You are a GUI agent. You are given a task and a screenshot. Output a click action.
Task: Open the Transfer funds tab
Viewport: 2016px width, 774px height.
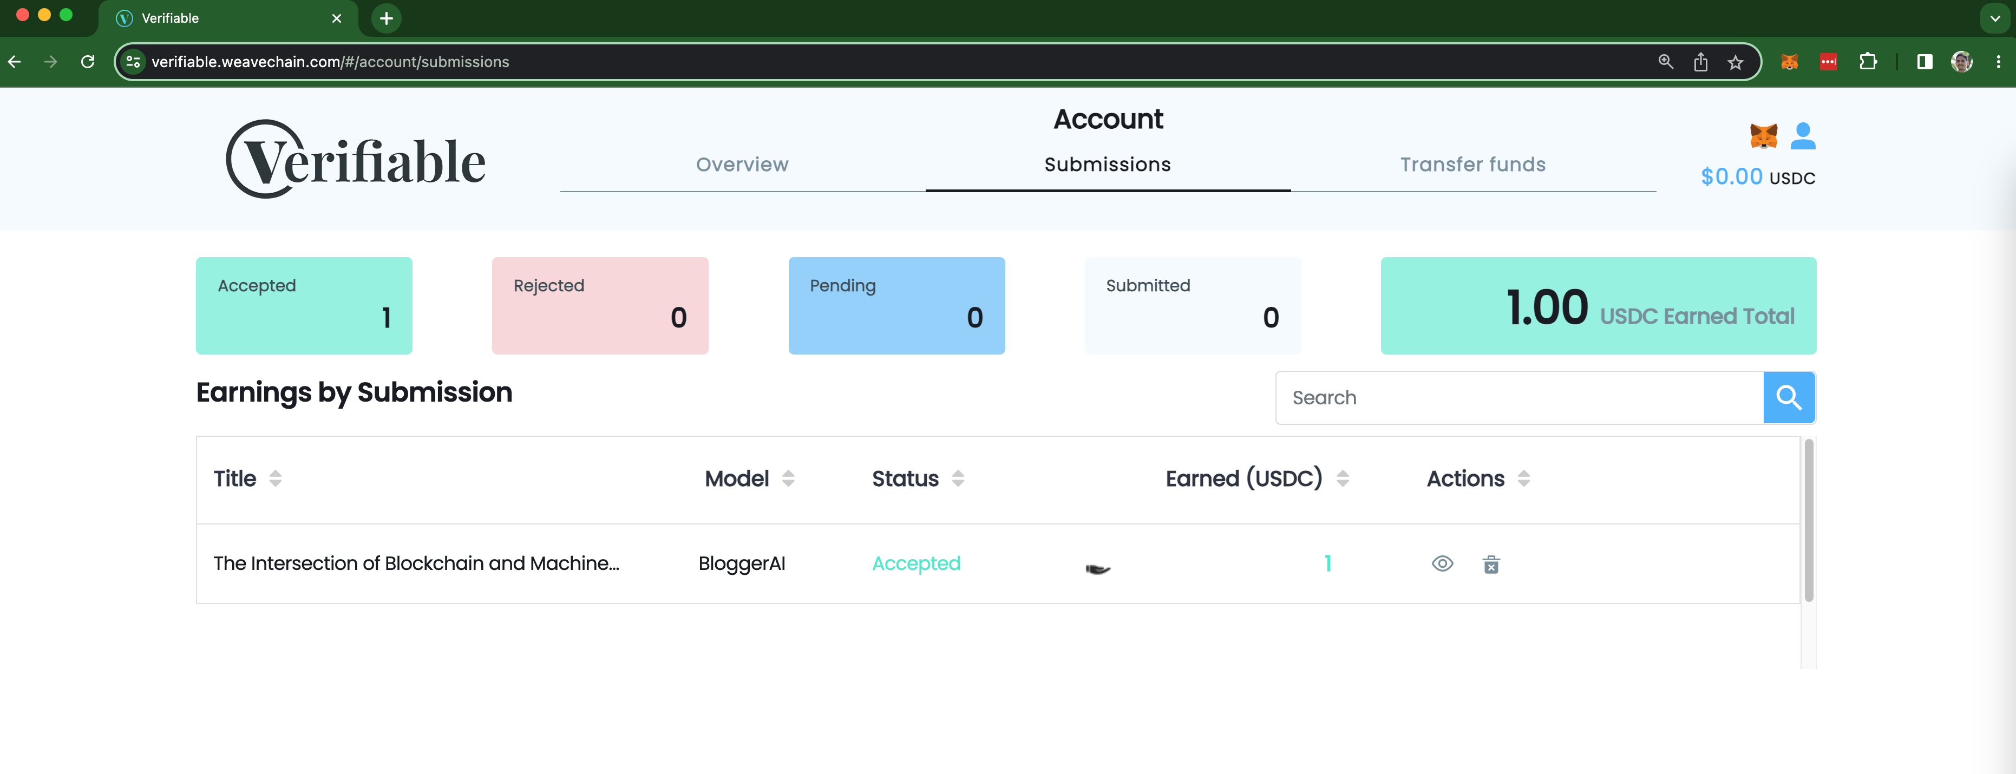pos(1472,165)
